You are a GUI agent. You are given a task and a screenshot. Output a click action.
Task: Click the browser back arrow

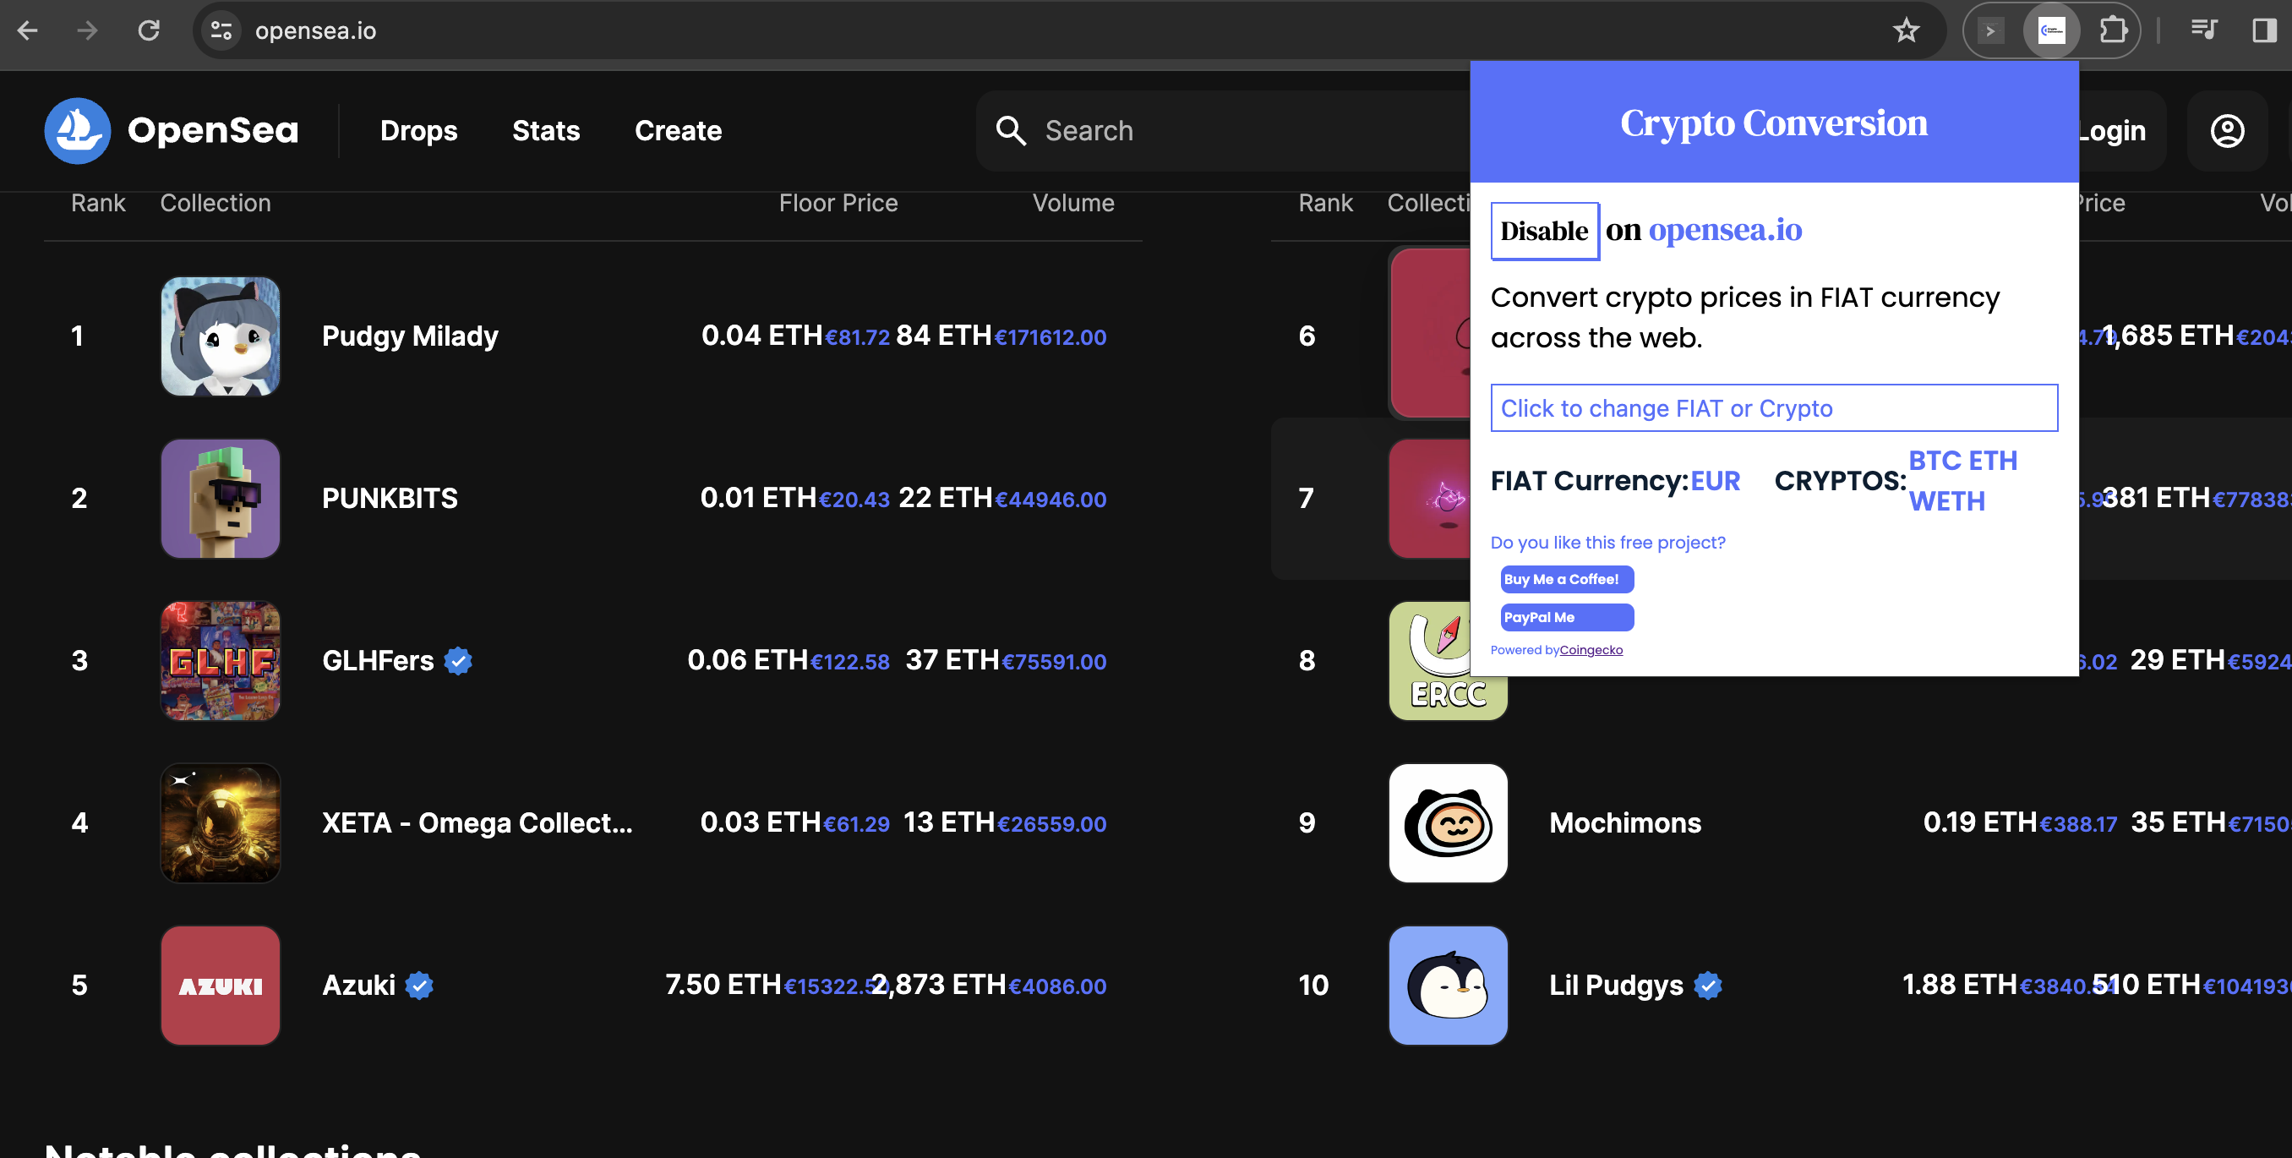pos(28,30)
